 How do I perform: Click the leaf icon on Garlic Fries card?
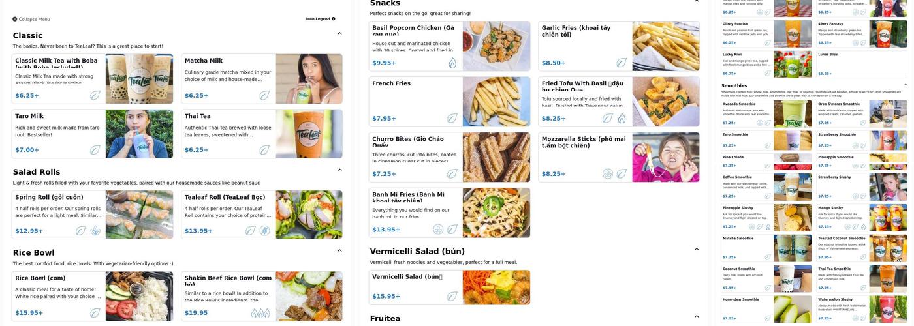[622, 63]
